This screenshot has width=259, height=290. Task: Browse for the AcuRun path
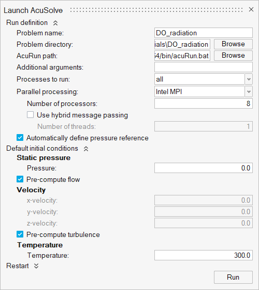pyautogui.click(x=233, y=56)
